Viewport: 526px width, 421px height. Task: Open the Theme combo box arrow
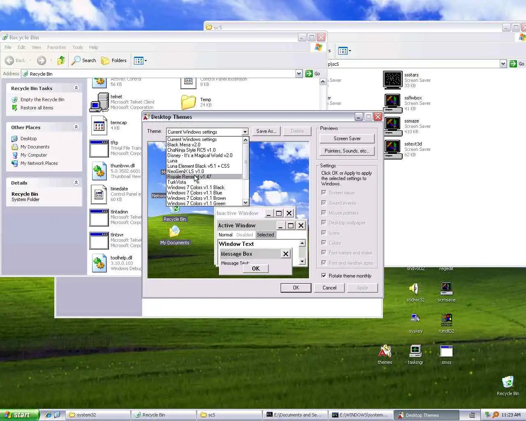(245, 132)
